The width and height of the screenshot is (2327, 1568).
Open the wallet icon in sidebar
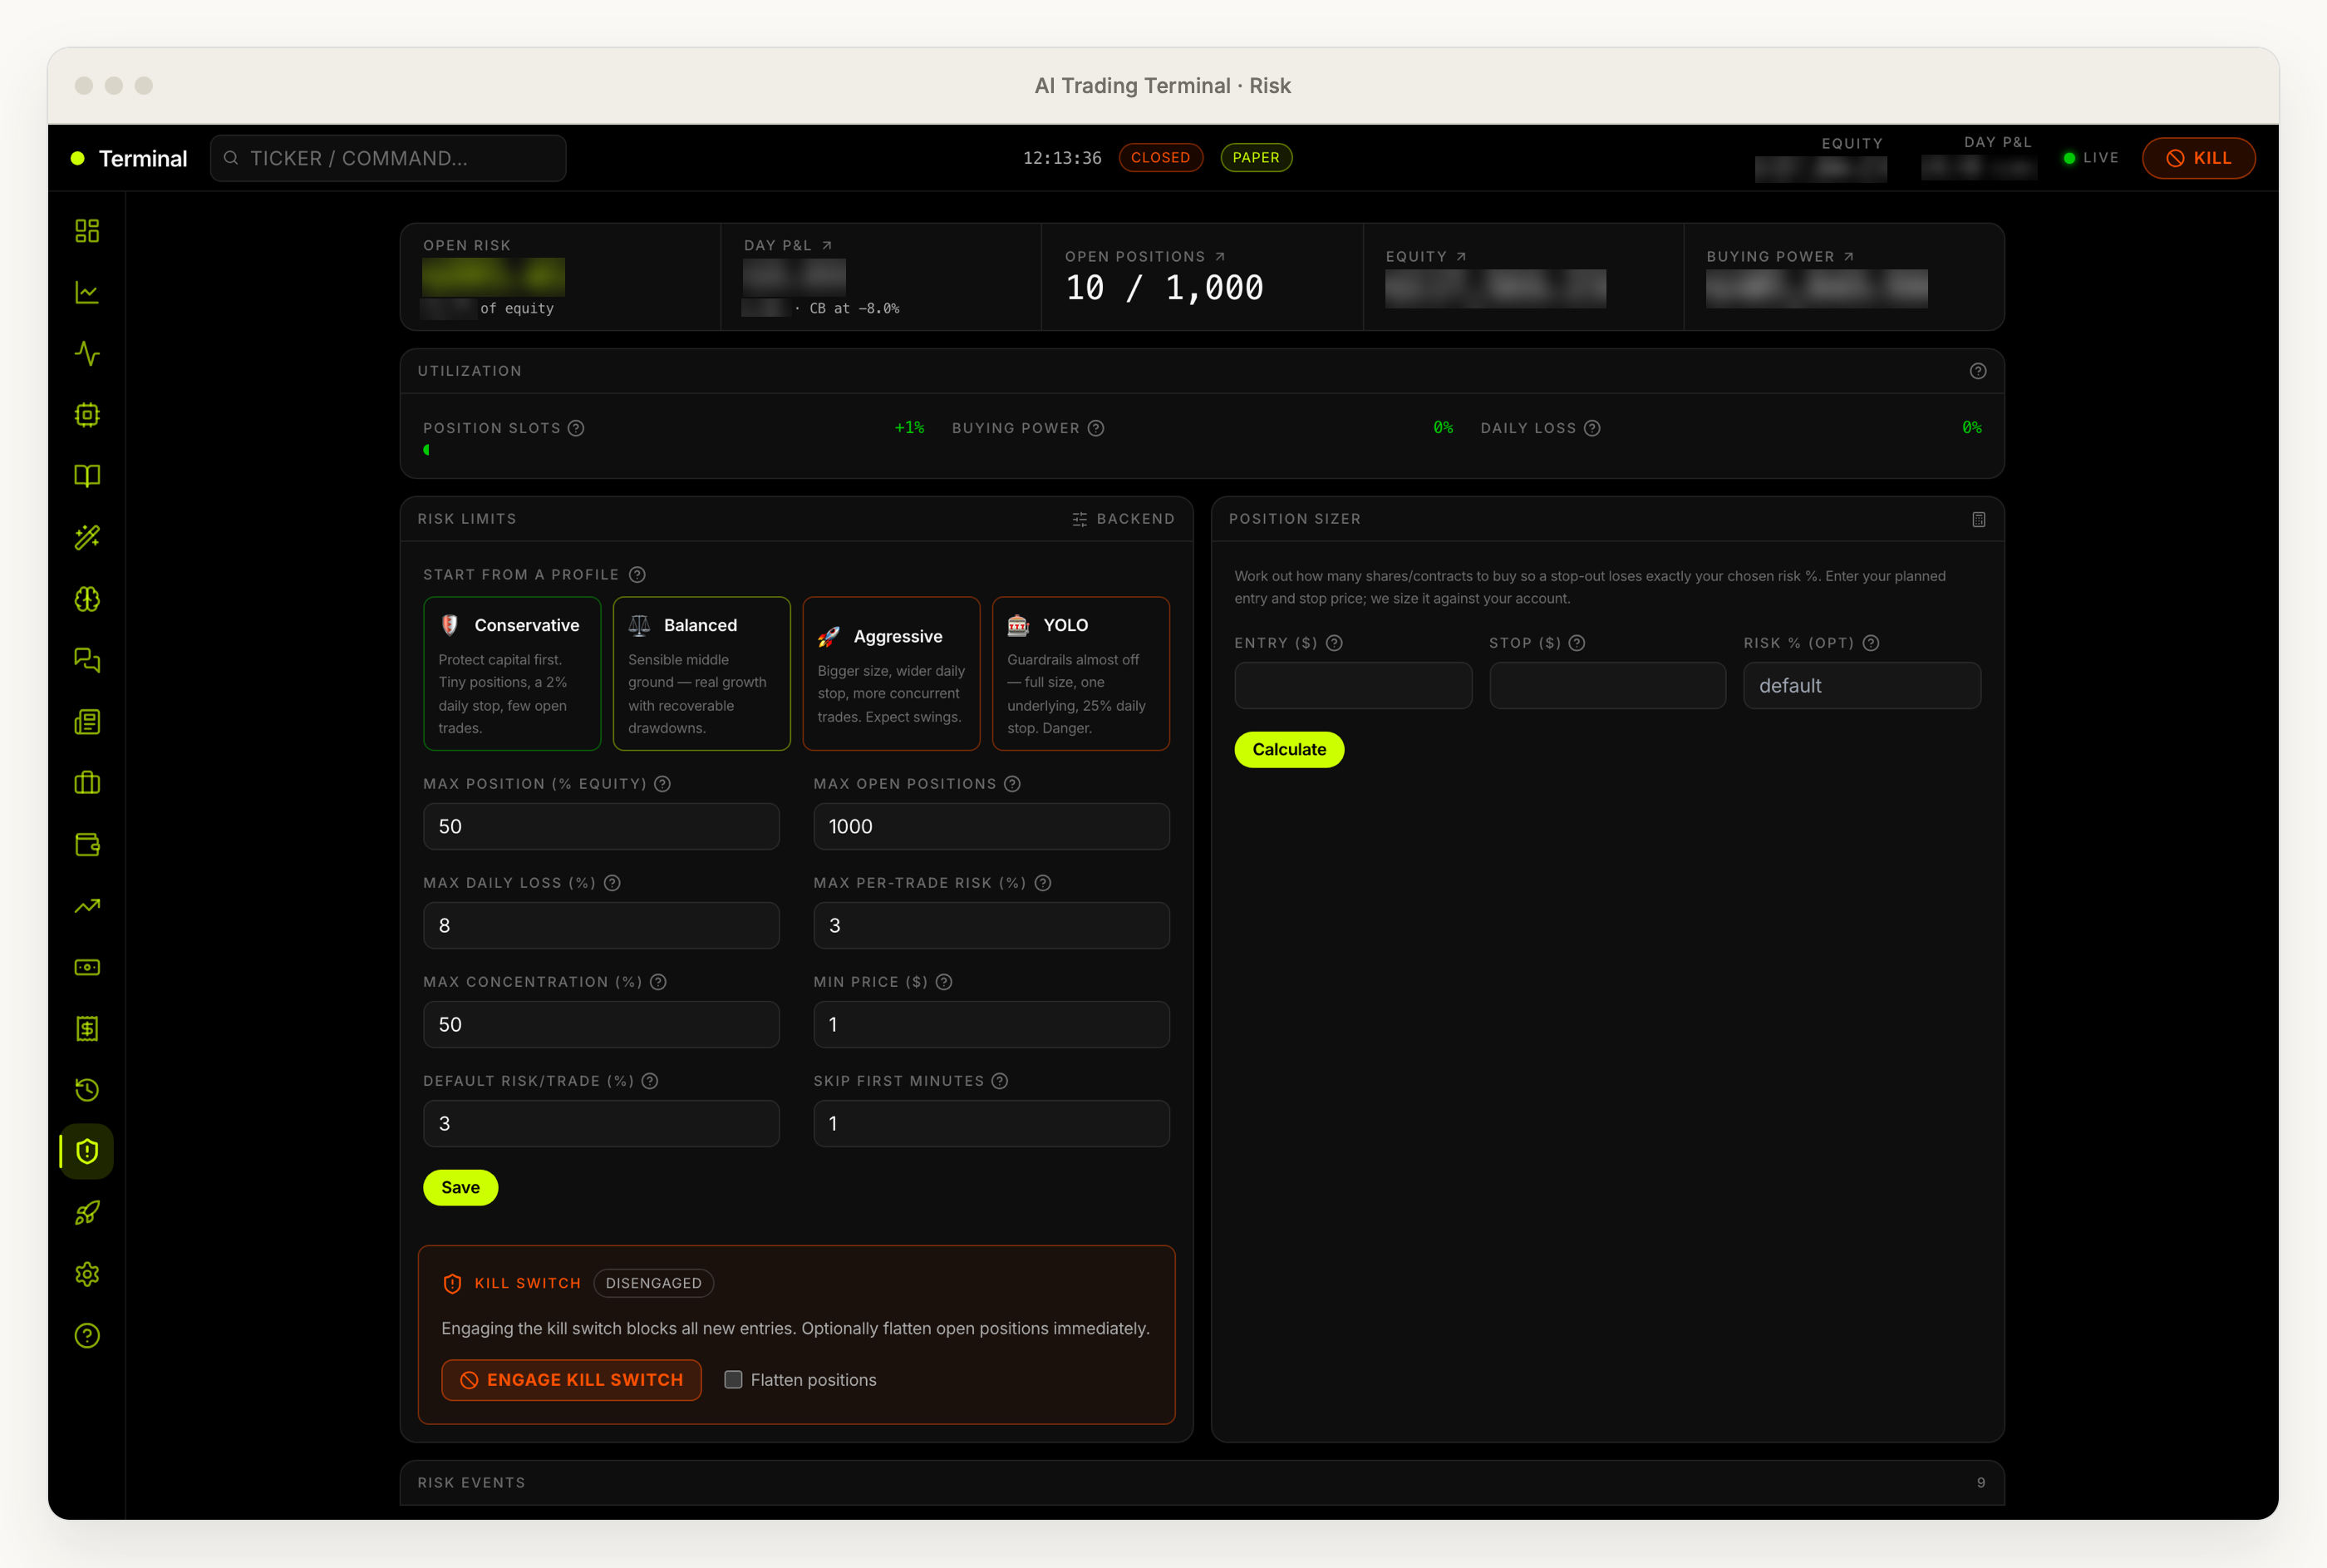click(x=87, y=845)
